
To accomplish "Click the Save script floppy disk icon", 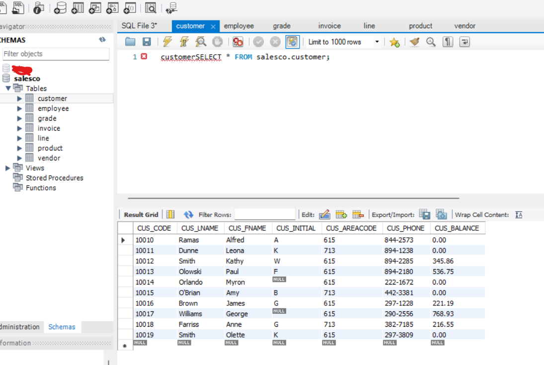I will tap(147, 42).
